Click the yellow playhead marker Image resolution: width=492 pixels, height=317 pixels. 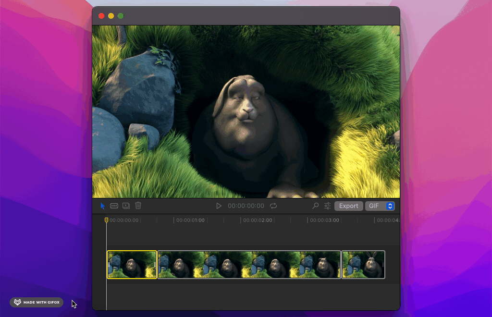106,220
